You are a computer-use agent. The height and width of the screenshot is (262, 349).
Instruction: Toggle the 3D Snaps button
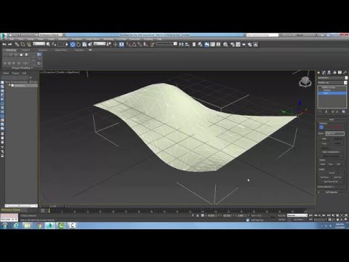(x=129, y=44)
